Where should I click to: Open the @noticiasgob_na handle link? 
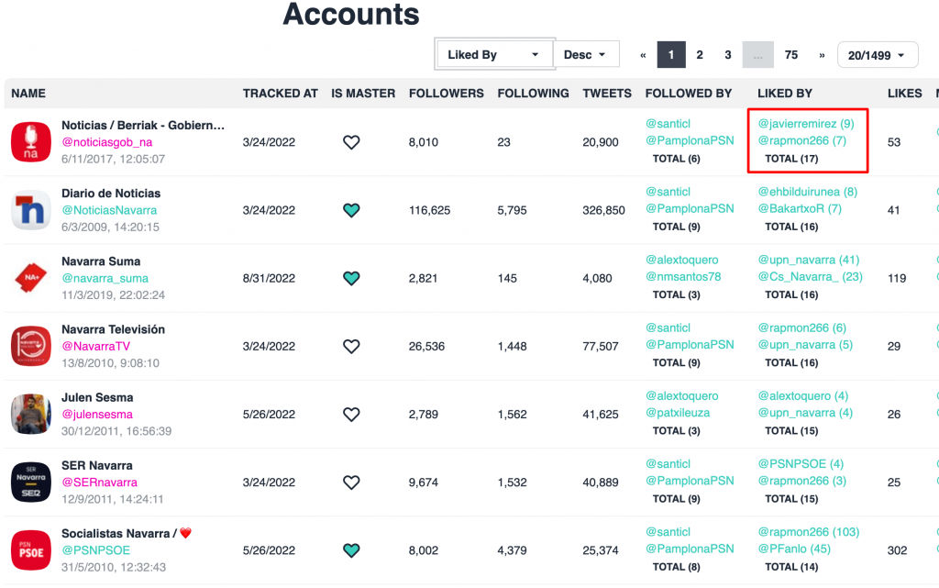(106, 142)
